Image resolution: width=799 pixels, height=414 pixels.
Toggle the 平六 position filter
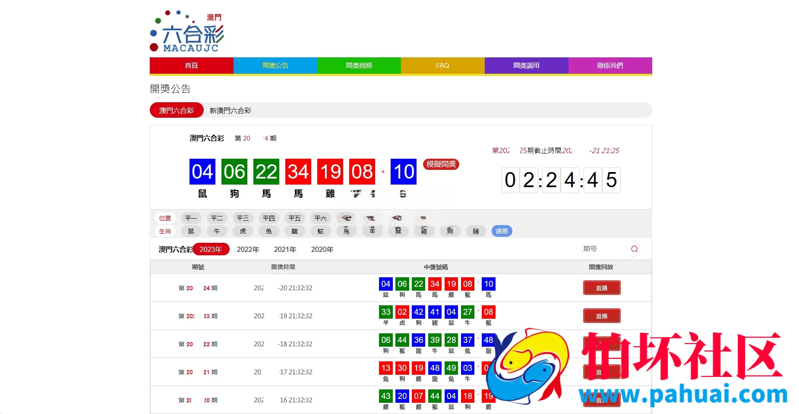(320, 218)
